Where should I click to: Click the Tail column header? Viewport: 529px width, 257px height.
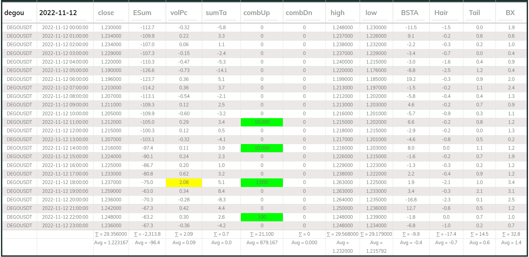click(479, 13)
